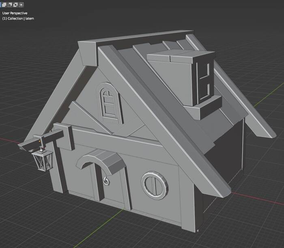Enable the 'Intersect selection' mode icon

point(21,5)
